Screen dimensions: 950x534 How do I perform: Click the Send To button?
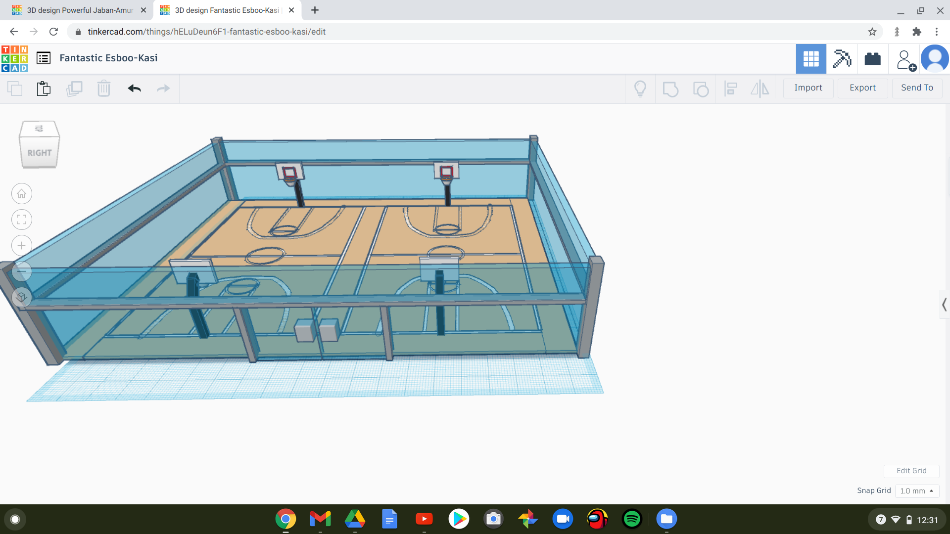(917, 88)
